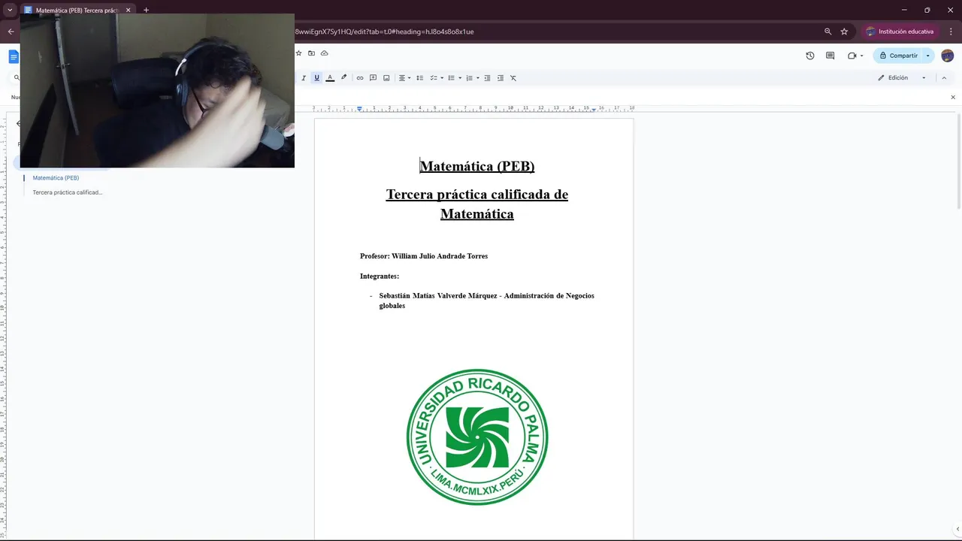Screen dimensions: 962x541
Task: Decrease the paragraph indent
Action: [x=487, y=78]
